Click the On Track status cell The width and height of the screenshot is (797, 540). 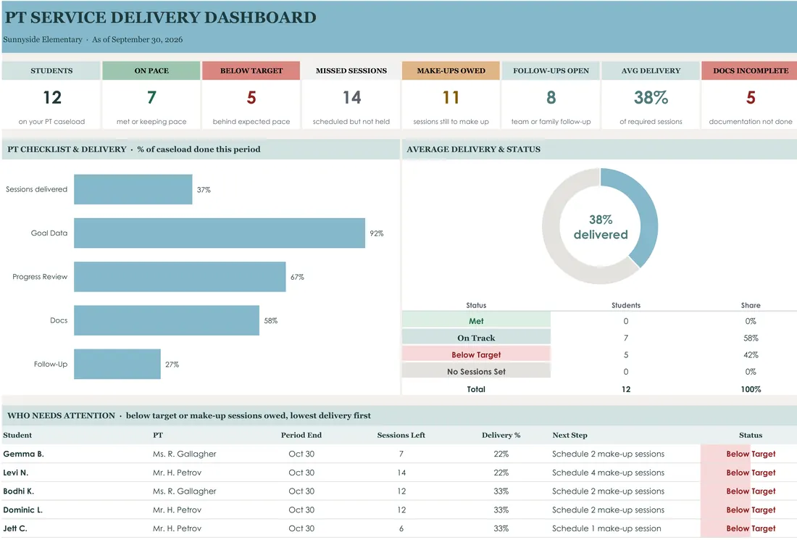476,338
